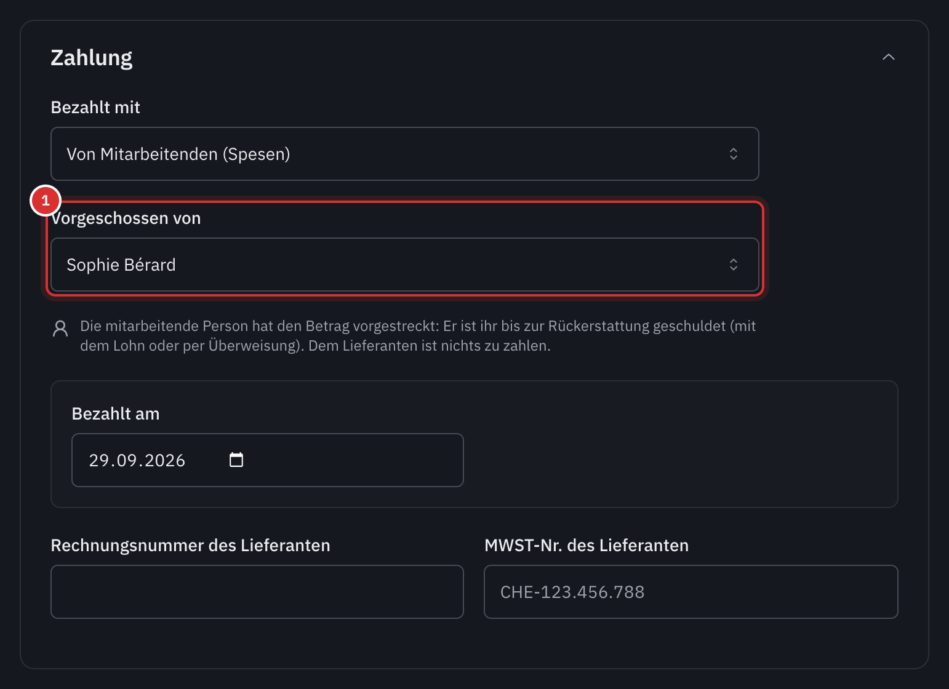The image size is (949, 689).
Task: Collapse the Zahlung section chevron
Action: (x=888, y=57)
